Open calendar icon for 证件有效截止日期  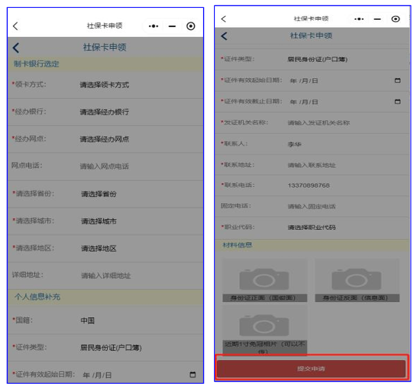point(397,102)
